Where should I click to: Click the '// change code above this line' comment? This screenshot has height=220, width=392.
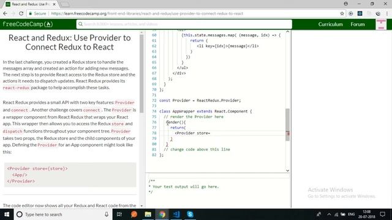tap(197, 149)
